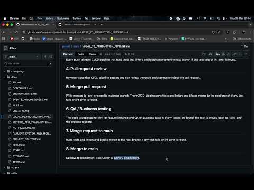Screen dimensions: 254x190
Task: Collapse the Files side panel icon
Action: pos(6,48)
